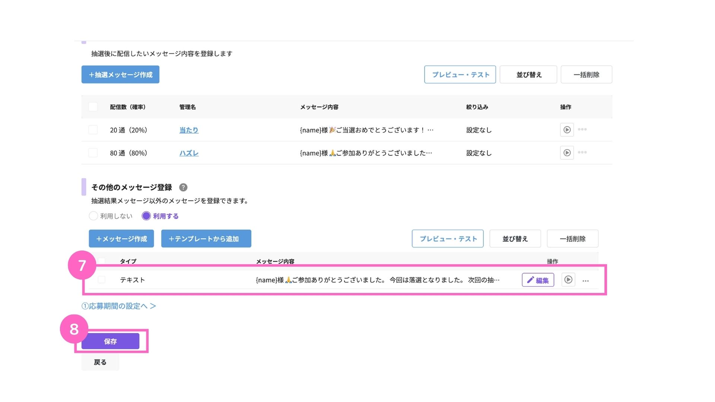Tick select-all checkbox in タイプ table header
The width and height of the screenshot is (715, 402).
point(101,261)
